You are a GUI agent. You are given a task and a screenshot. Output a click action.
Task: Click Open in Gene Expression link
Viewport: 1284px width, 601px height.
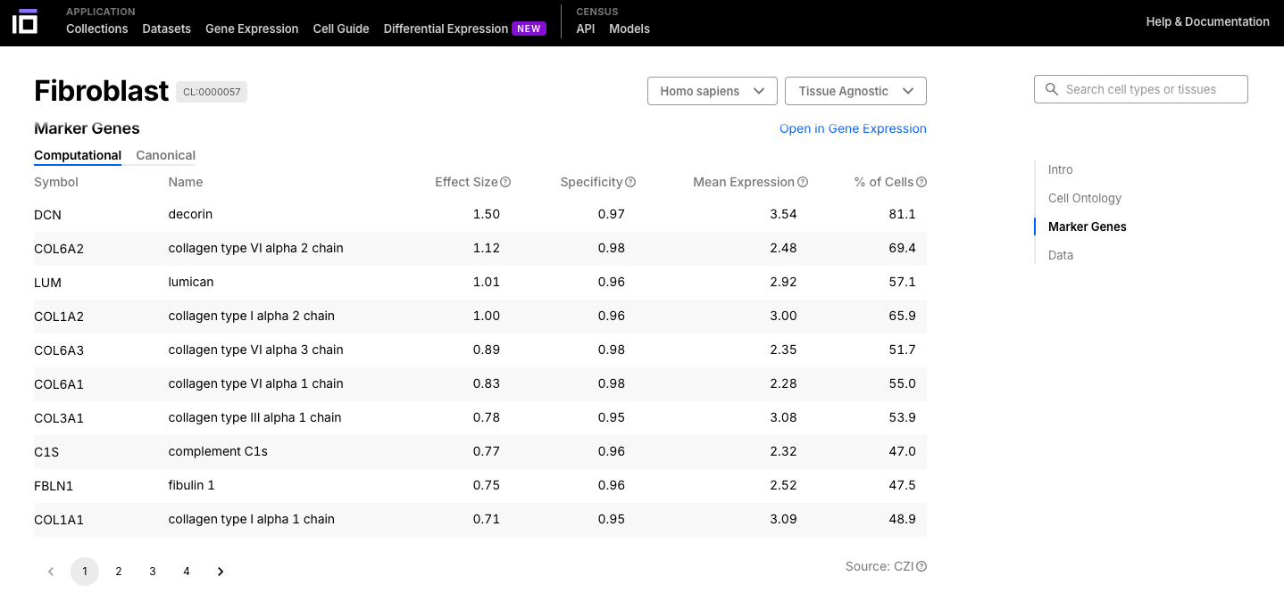tap(853, 128)
